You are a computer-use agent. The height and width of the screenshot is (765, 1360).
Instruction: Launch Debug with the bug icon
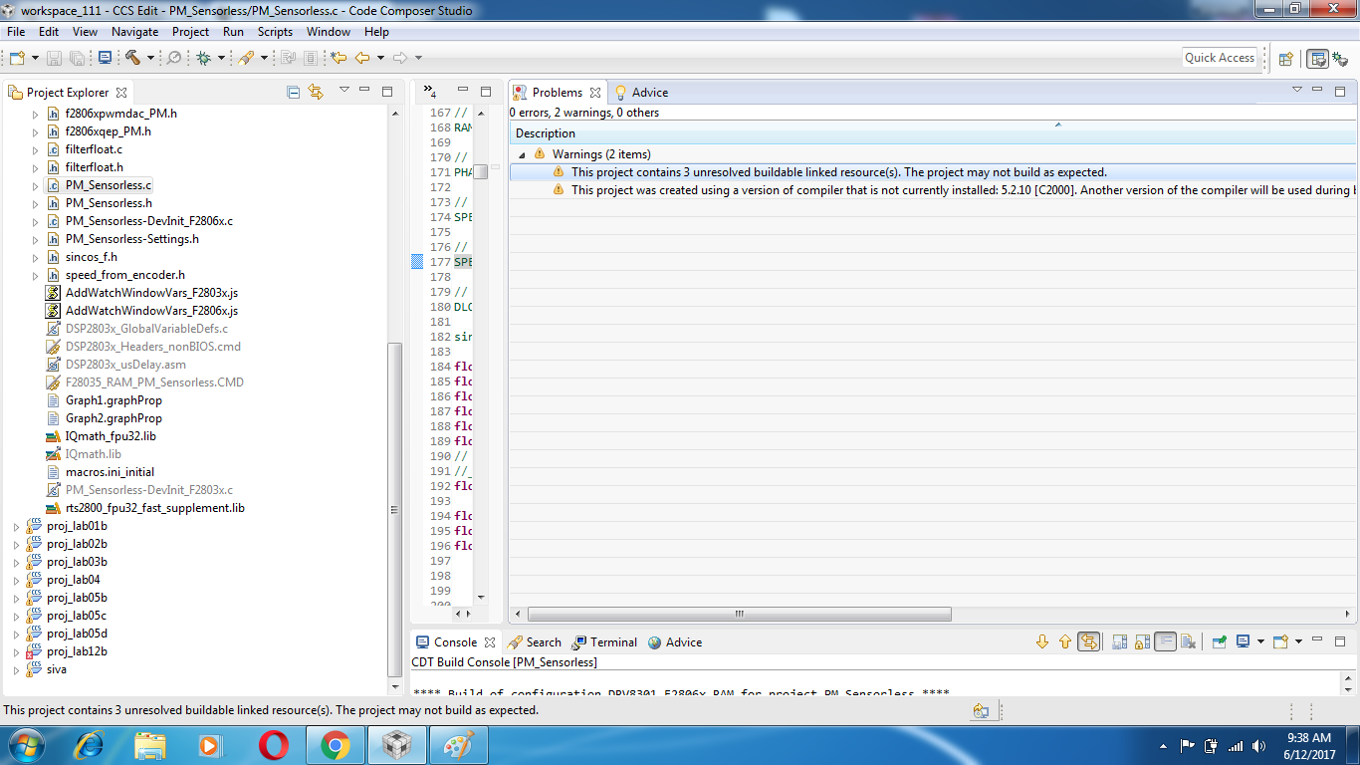click(x=203, y=58)
